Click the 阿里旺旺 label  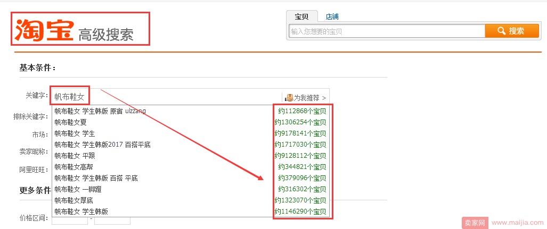point(34,170)
